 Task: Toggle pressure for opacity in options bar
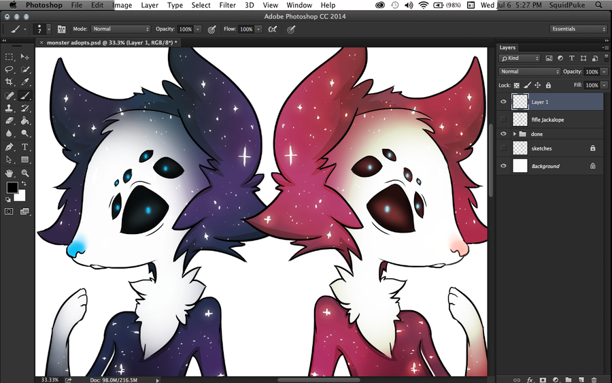point(212,29)
